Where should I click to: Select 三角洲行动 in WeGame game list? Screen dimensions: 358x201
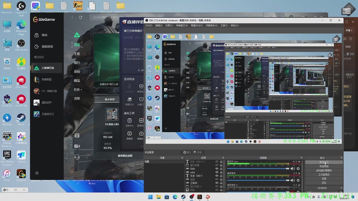point(47,68)
